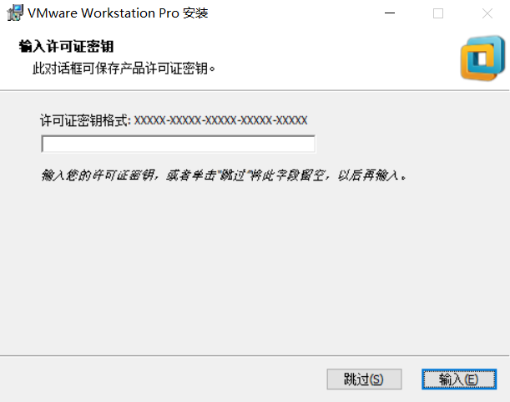Click the 输入(E) enter button

point(459,379)
